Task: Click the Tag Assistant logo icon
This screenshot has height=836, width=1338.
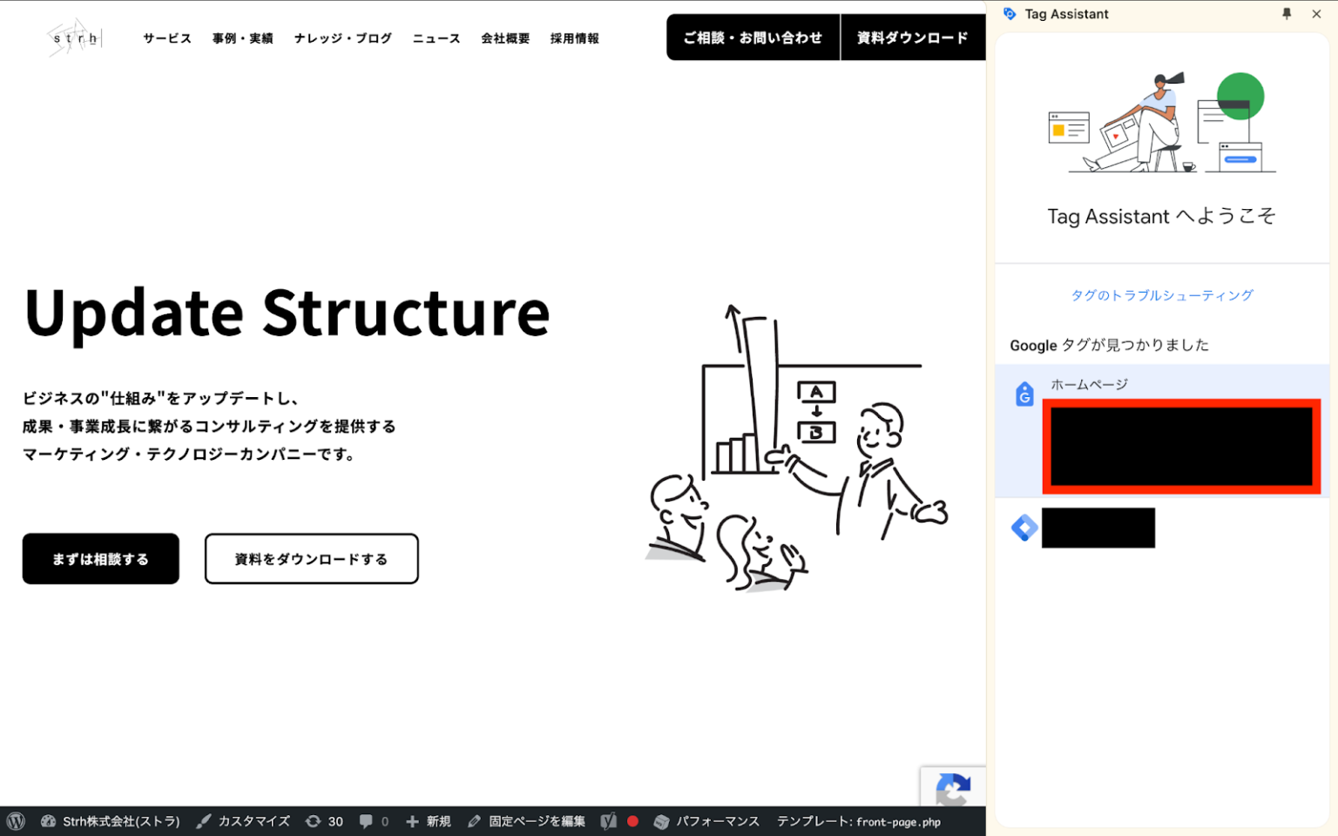Action: pyautogui.click(x=1010, y=14)
